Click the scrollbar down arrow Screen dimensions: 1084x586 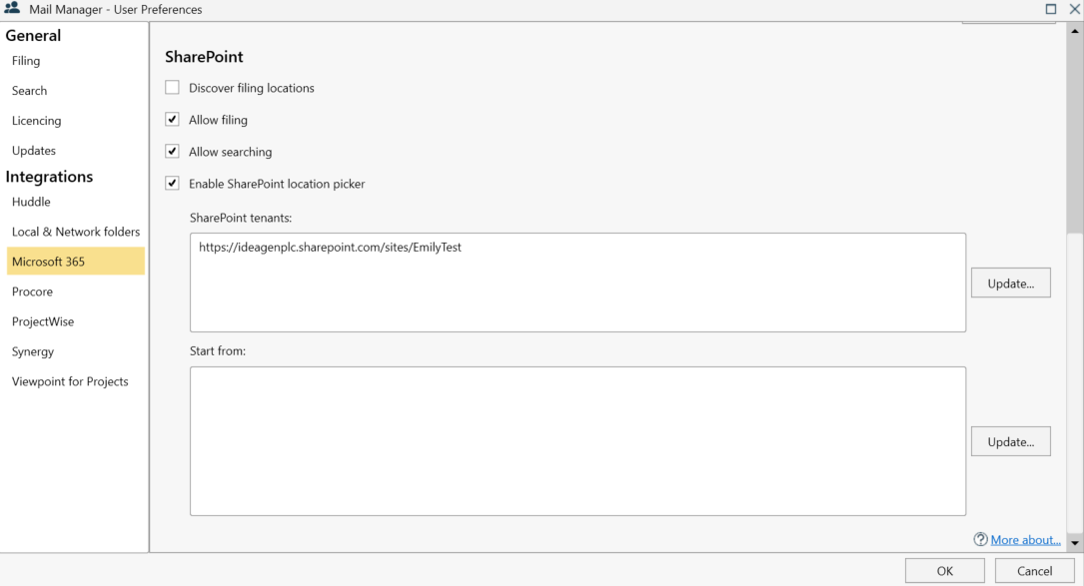click(1075, 543)
